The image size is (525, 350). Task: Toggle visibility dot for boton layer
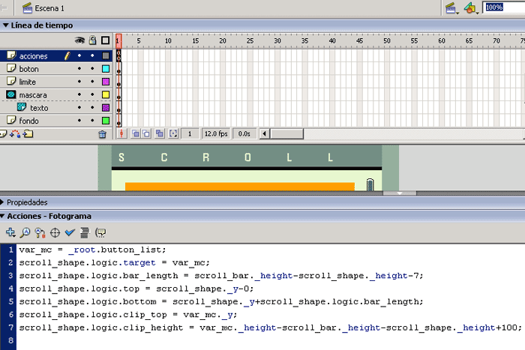coord(79,69)
